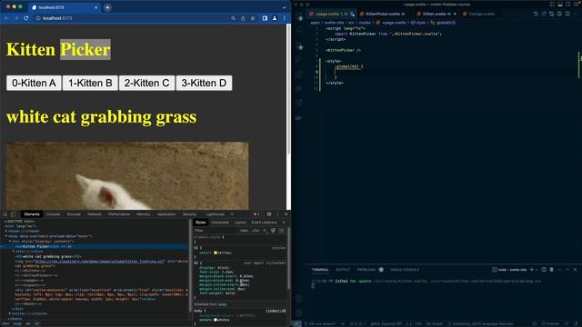Click the white kitten image
582x327 pixels.
(x=127, y=175)
